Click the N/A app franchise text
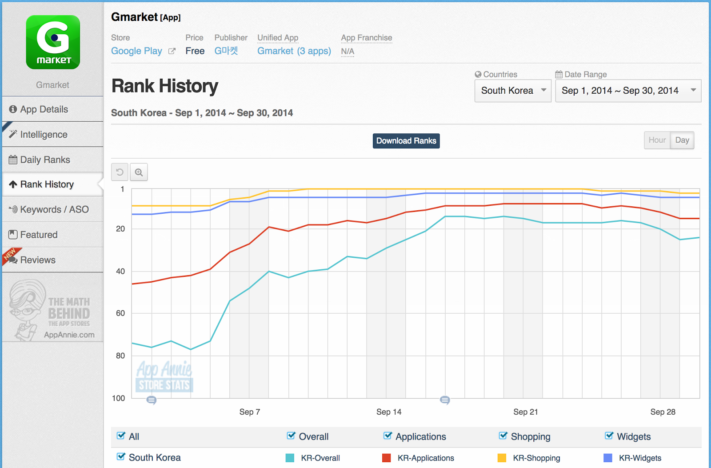 (x=348, y=52)
